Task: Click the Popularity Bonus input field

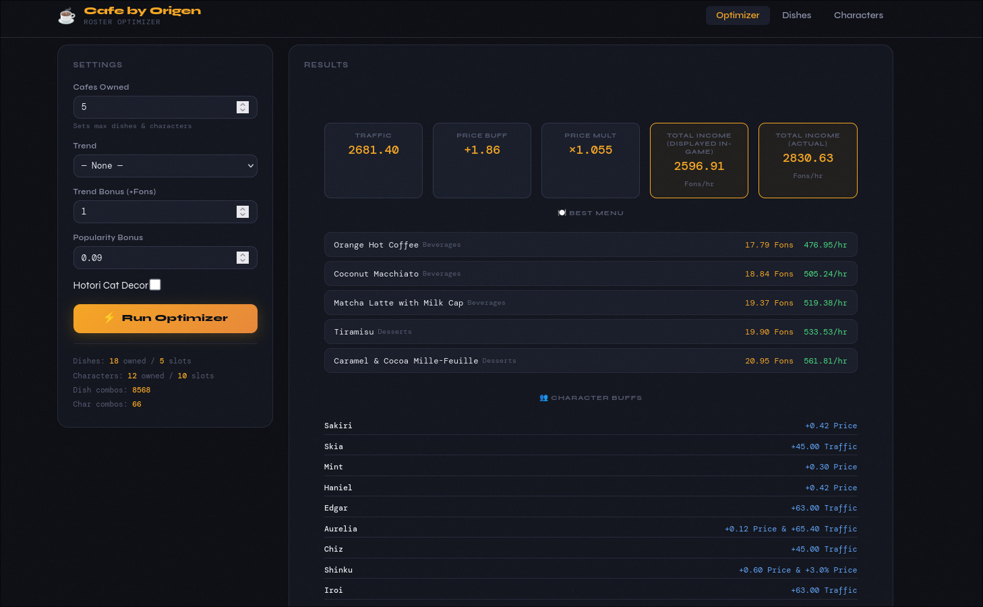Action: (x=165, y=258)
